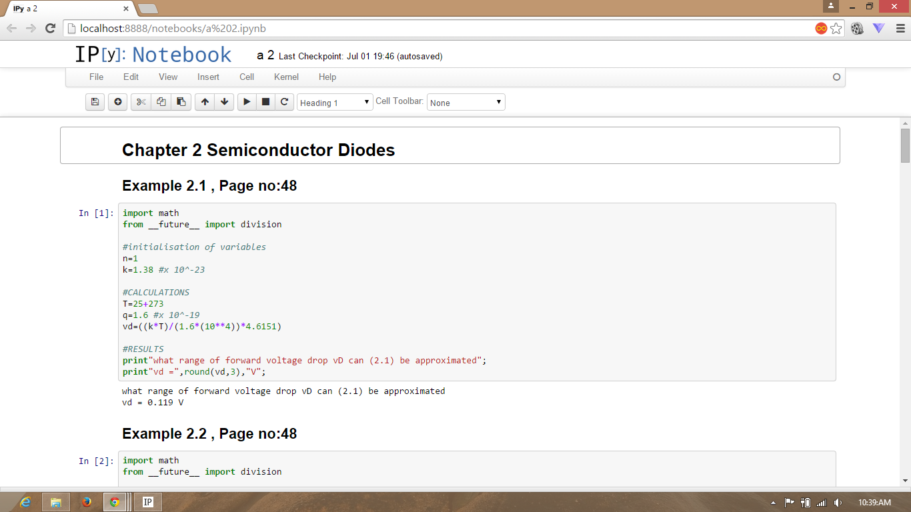Open Firefox from the taskbar
The width and height of the screenshot is (911, 512).
pos(86,502)
